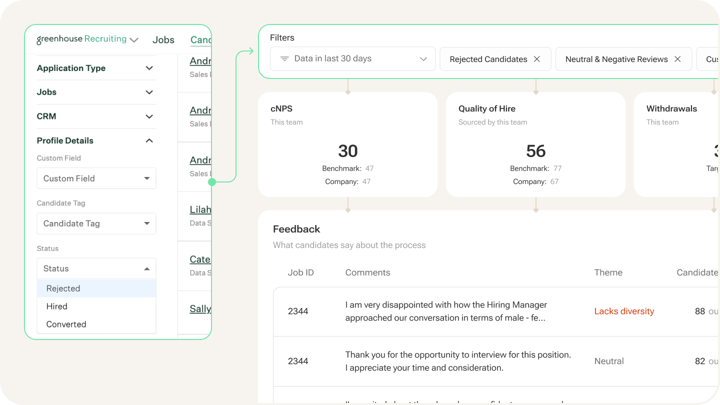Open the Lilah candidate link
This screenshot has height=405, width=720.
click(x=200, y=209)
